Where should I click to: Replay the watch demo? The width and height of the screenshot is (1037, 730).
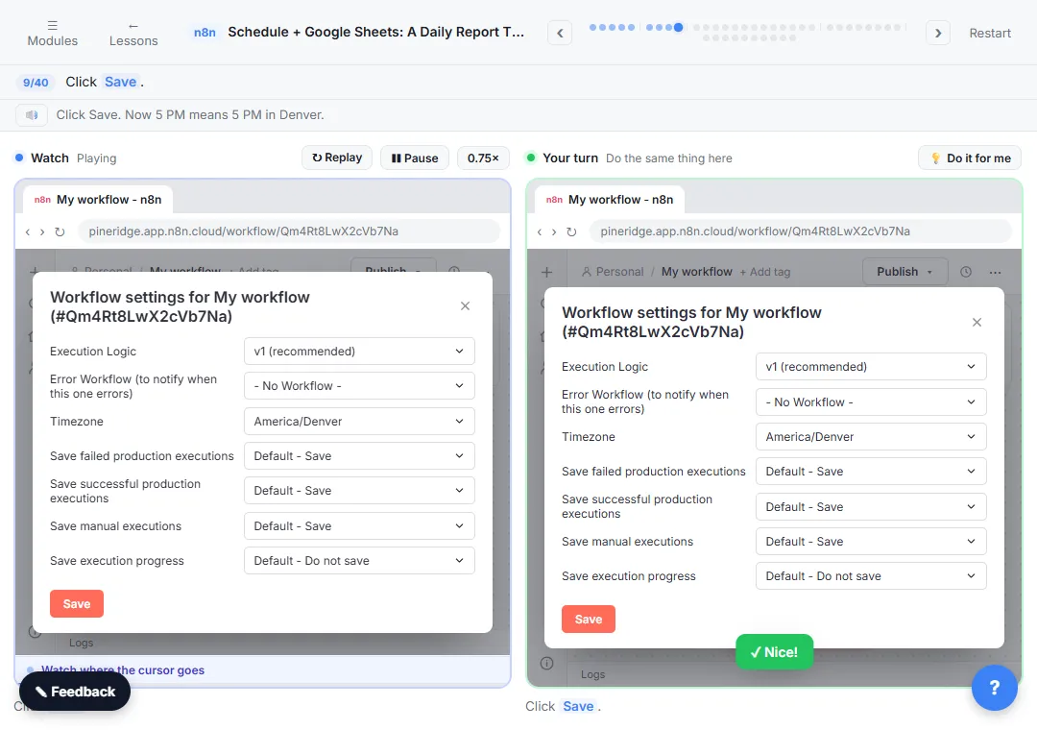tap(337, 158)
